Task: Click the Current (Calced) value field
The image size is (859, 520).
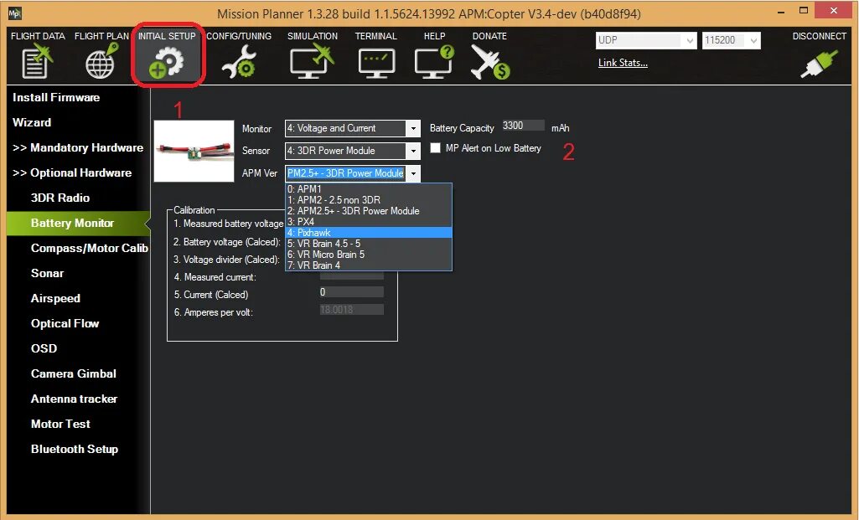Action: tap(352, 292)
